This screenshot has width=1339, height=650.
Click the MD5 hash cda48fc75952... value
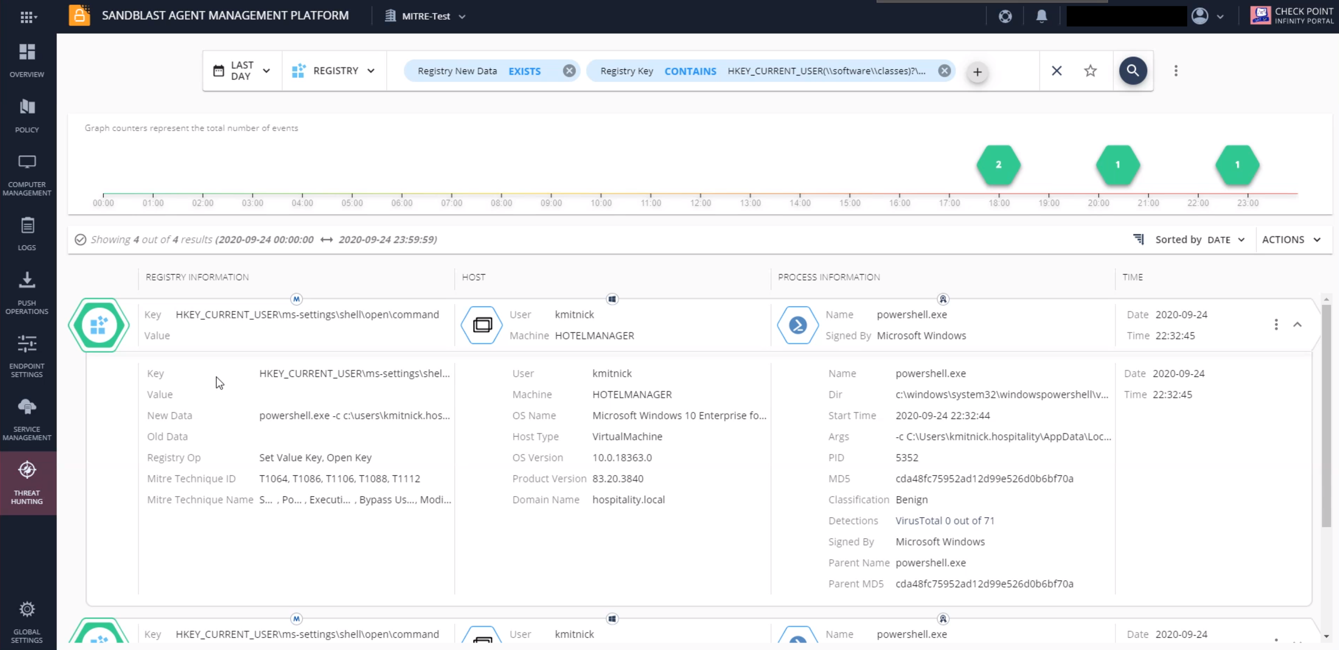[984, 479]
